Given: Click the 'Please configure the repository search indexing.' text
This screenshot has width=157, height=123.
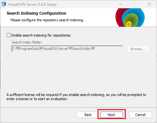Looking at the screenshot, I should (47, 20).
